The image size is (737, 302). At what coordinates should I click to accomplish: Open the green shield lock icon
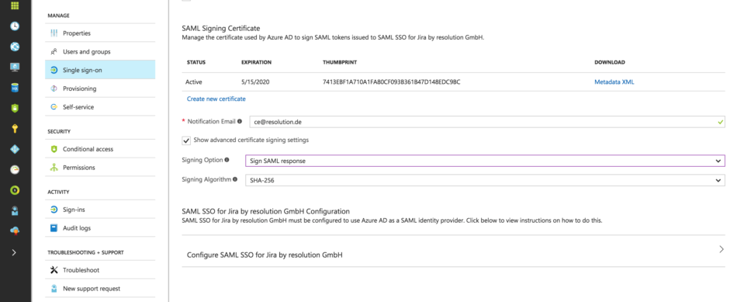click(x=15, y=108)
